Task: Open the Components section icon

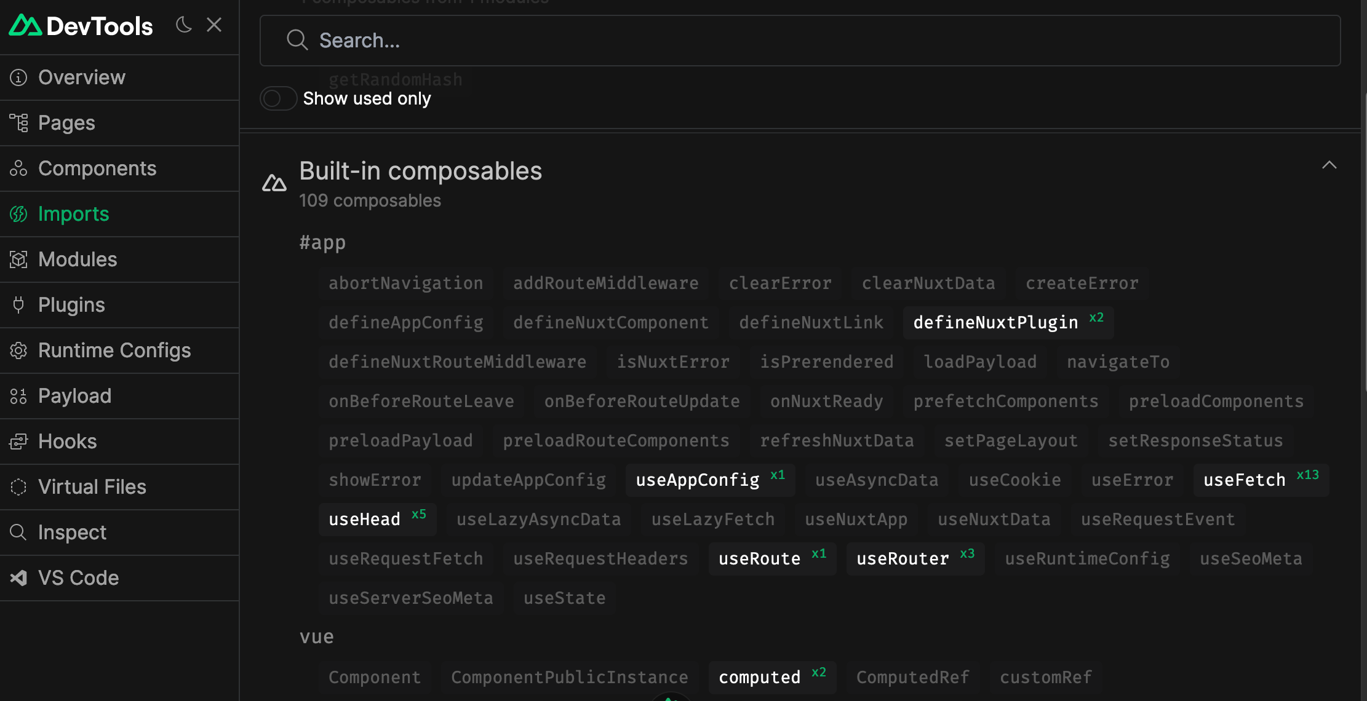Action: click(18, 168)
